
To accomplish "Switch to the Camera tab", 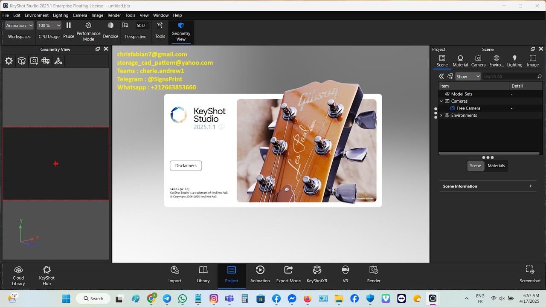I will (x=478, y=61).
